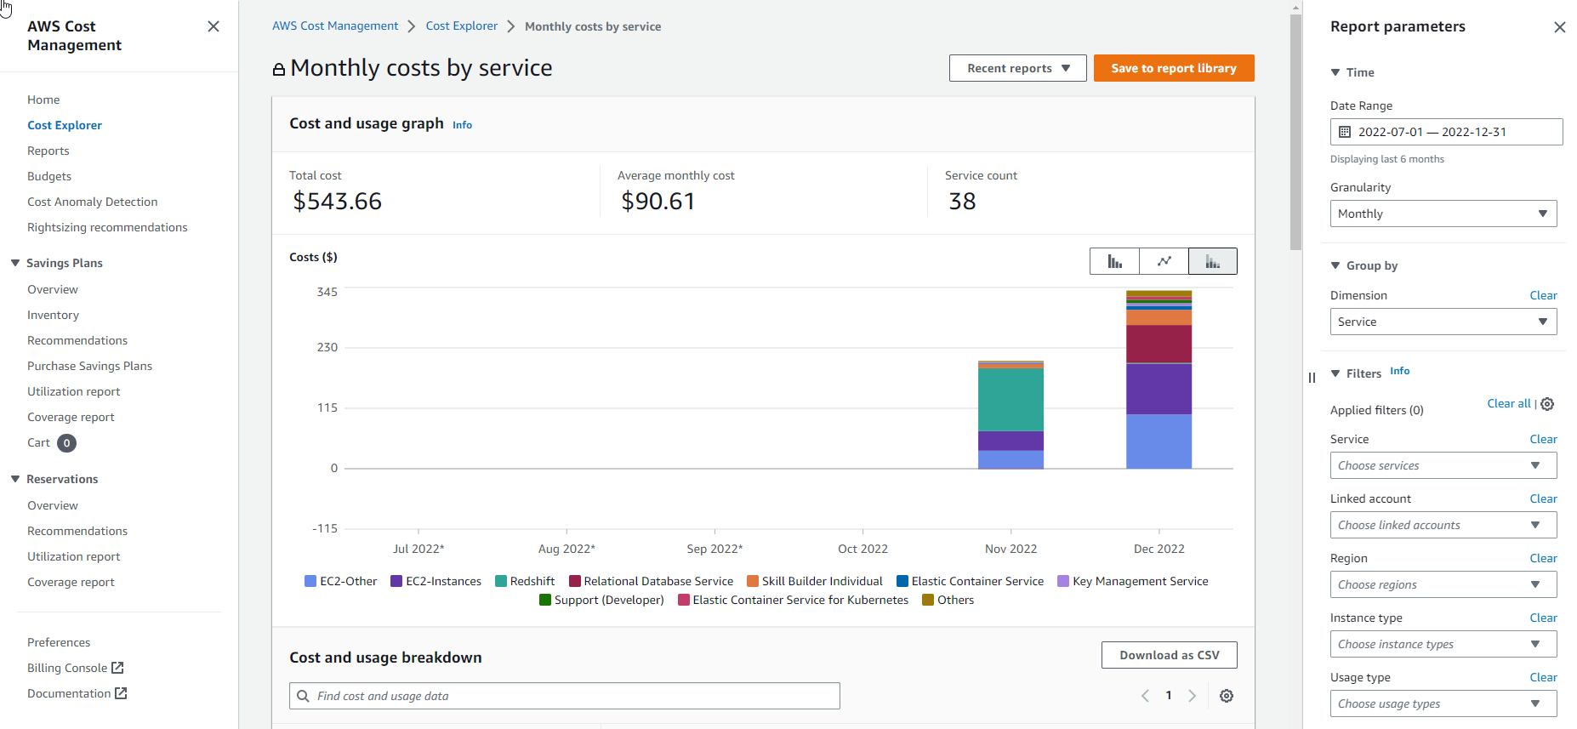The width and height of the screenshot is (1577, 729).
Task: Clear the Region filter
Action: point(1543,558)
